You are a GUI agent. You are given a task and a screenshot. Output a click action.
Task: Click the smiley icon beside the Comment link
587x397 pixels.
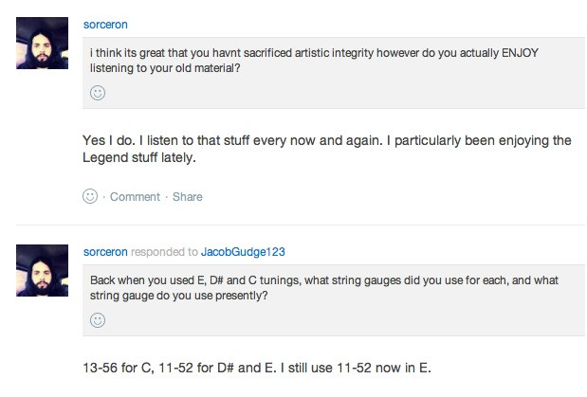(x=91, y=196)
